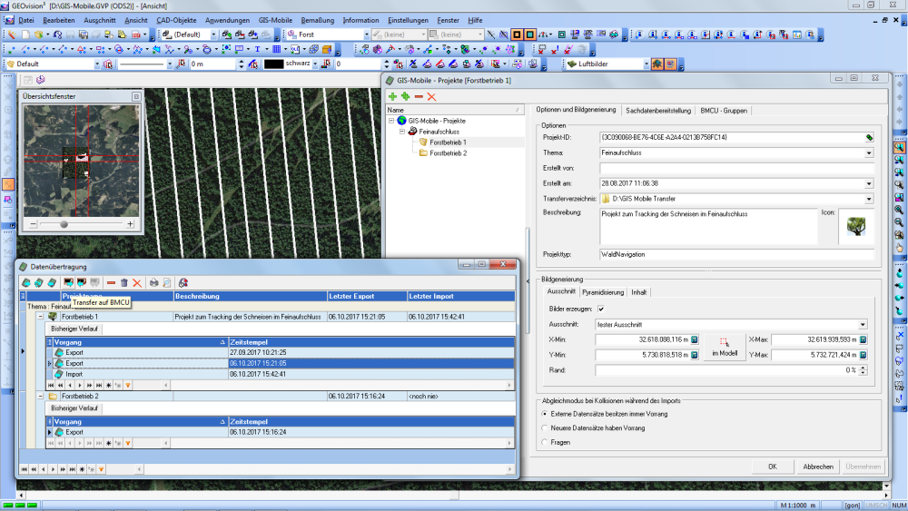Select Neuere Datensätze haben Vorrang option

tap(545, 427)
